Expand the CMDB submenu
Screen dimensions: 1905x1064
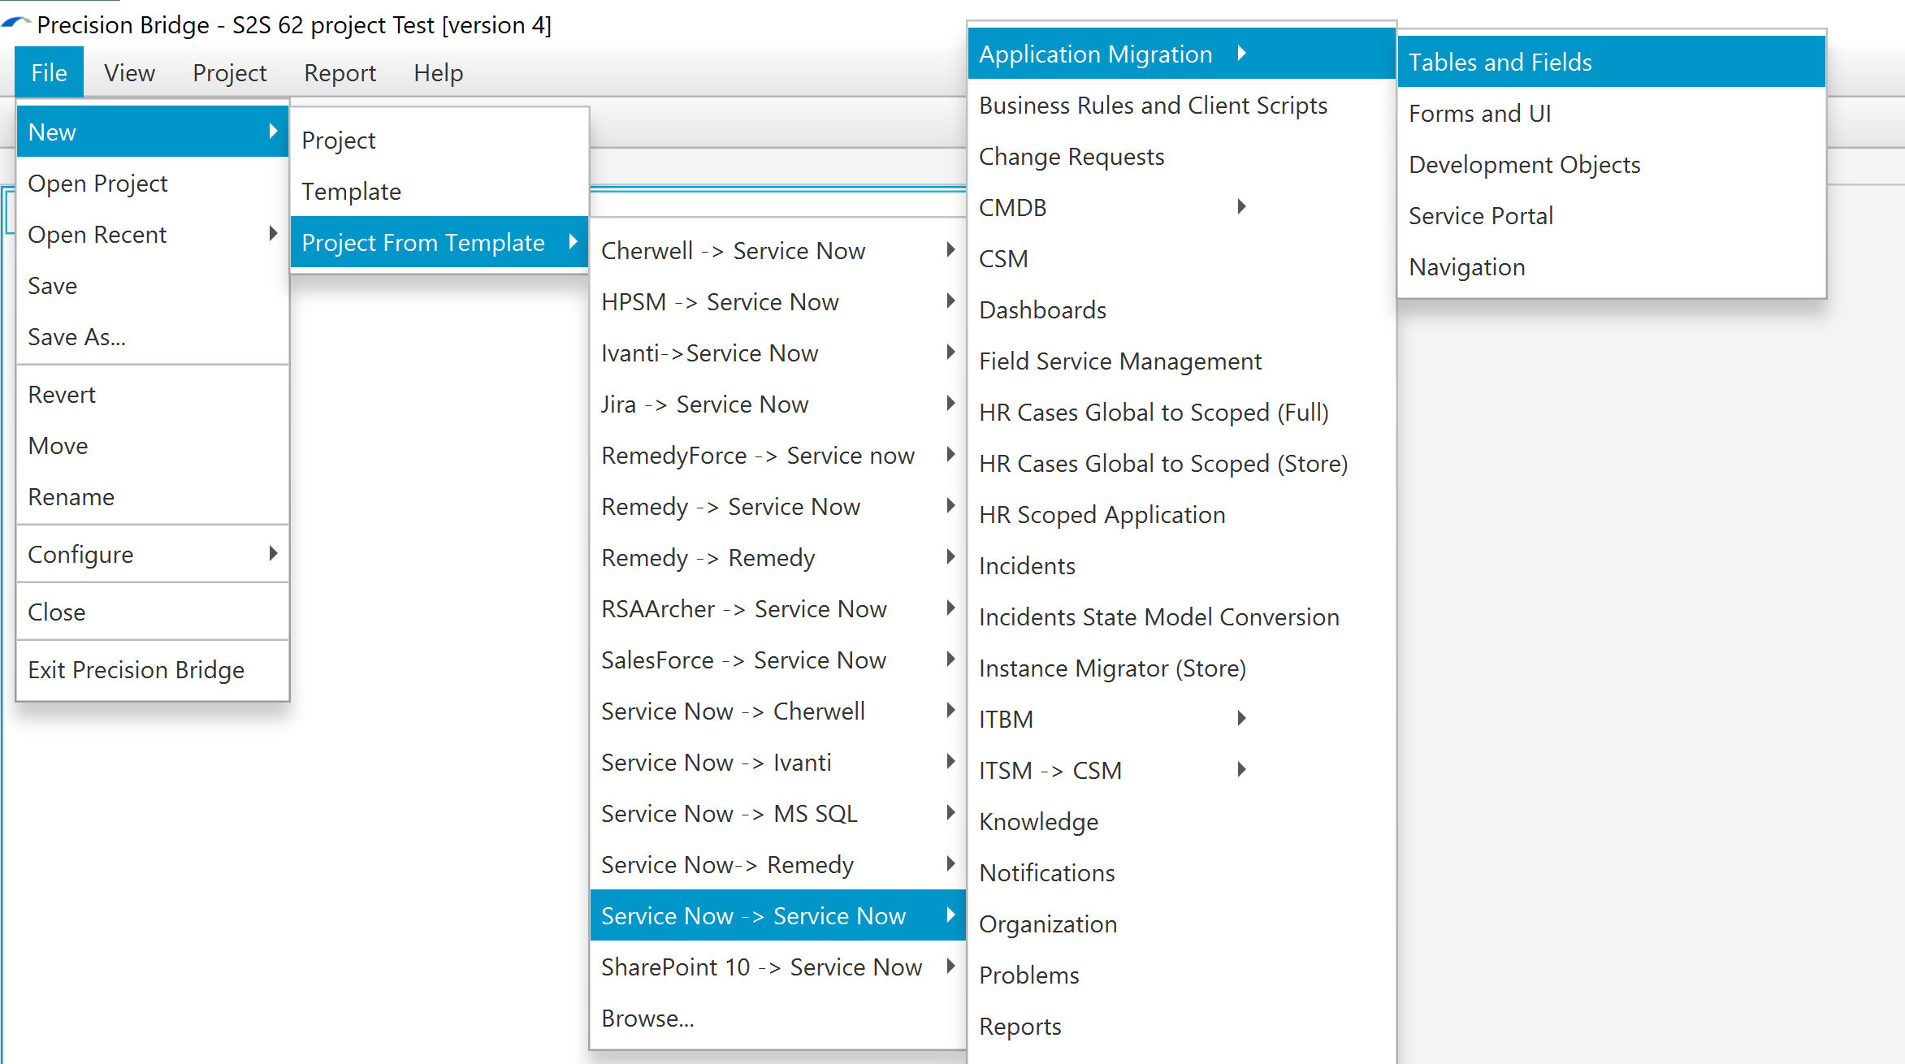1182,207
